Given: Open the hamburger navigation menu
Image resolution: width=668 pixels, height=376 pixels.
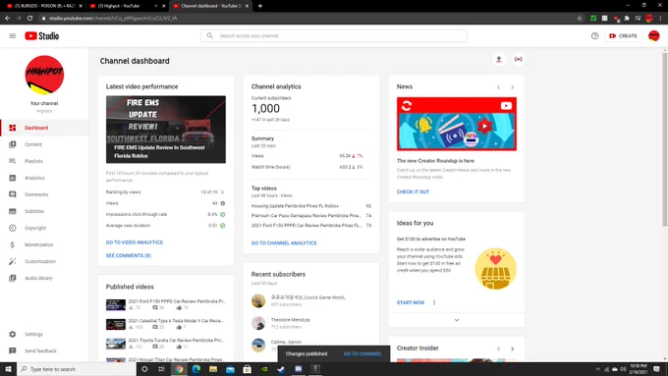Looking at the screenshot, I should pyautogui.click(x=13, y=35).
